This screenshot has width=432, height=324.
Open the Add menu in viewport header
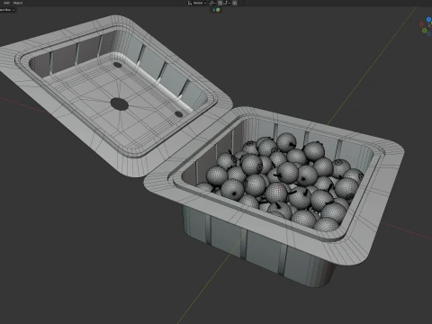(6, 3)
